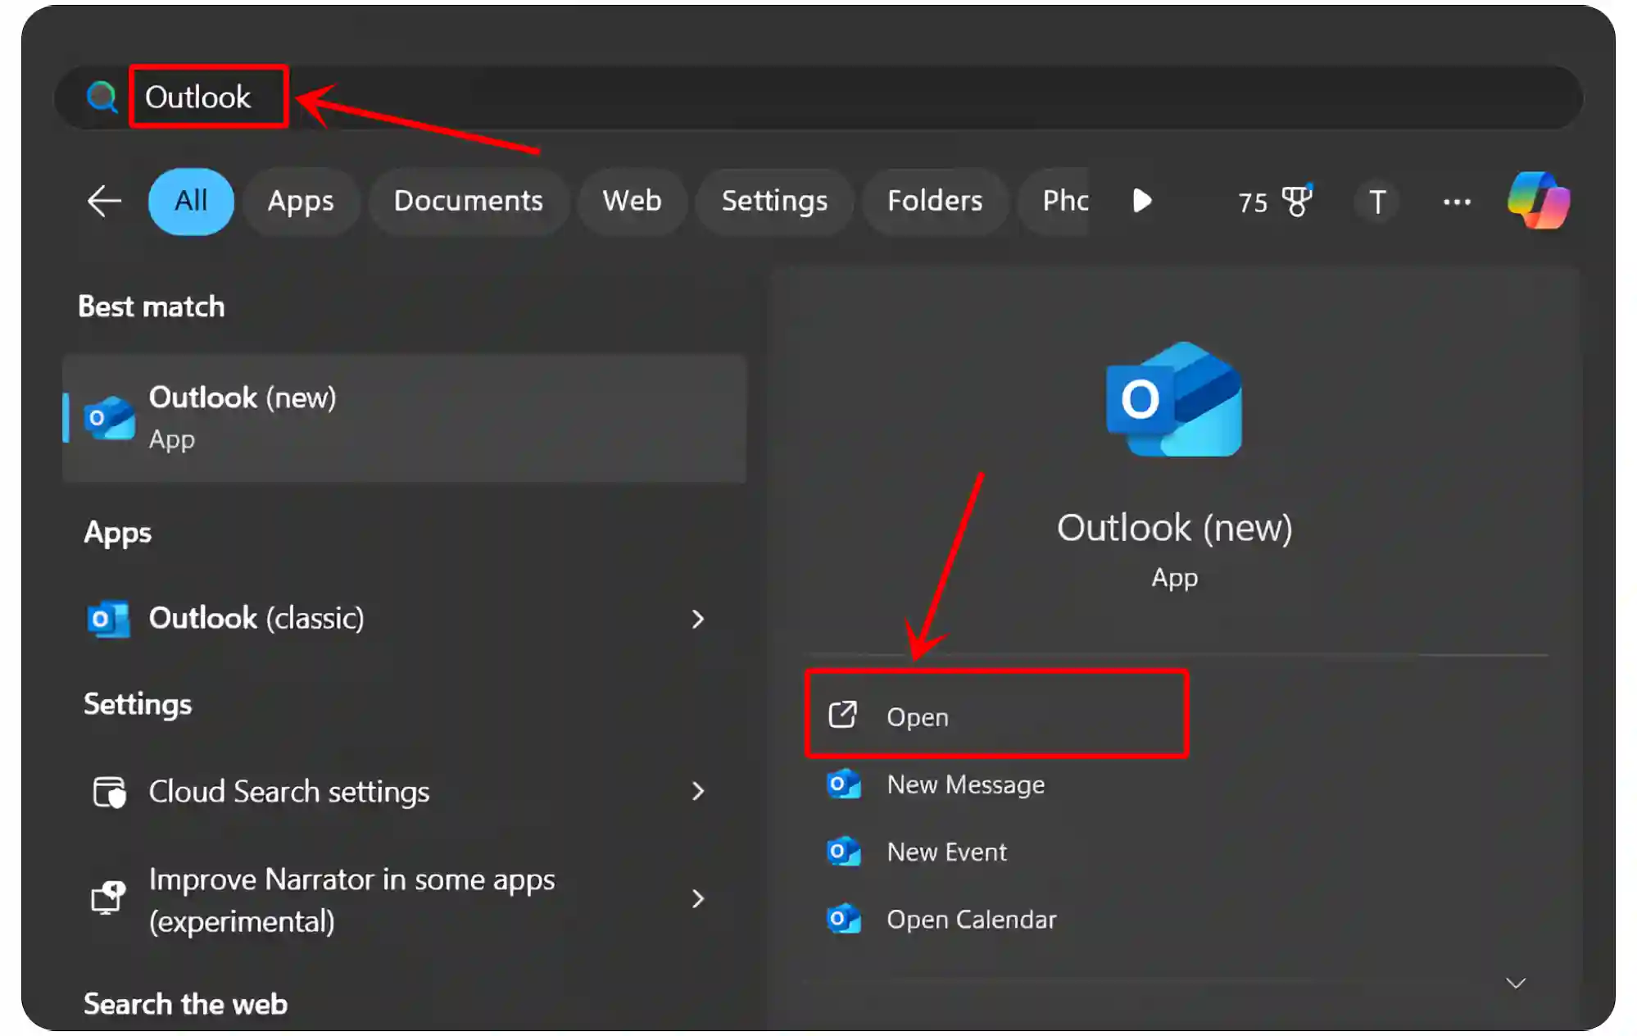Switch to the Apps filter tab
Screen dimensions: 1637x1036
point(300,201)
